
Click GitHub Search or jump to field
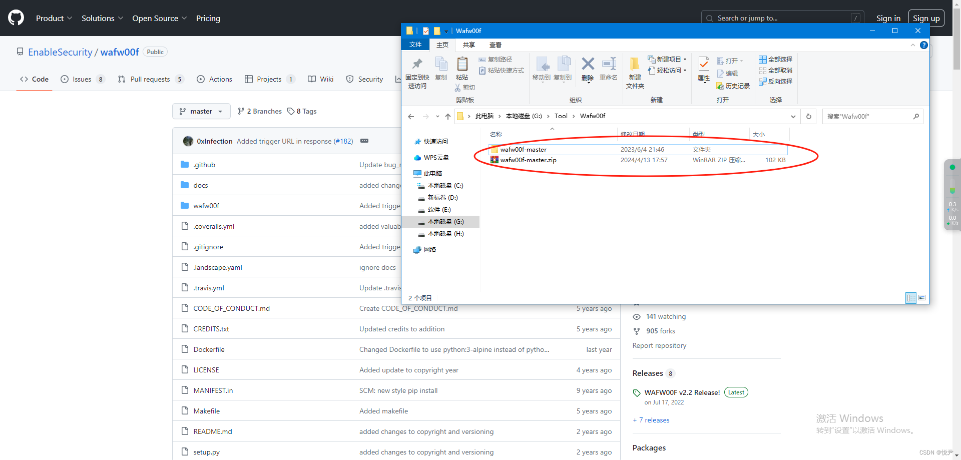[x=782, y=18]
